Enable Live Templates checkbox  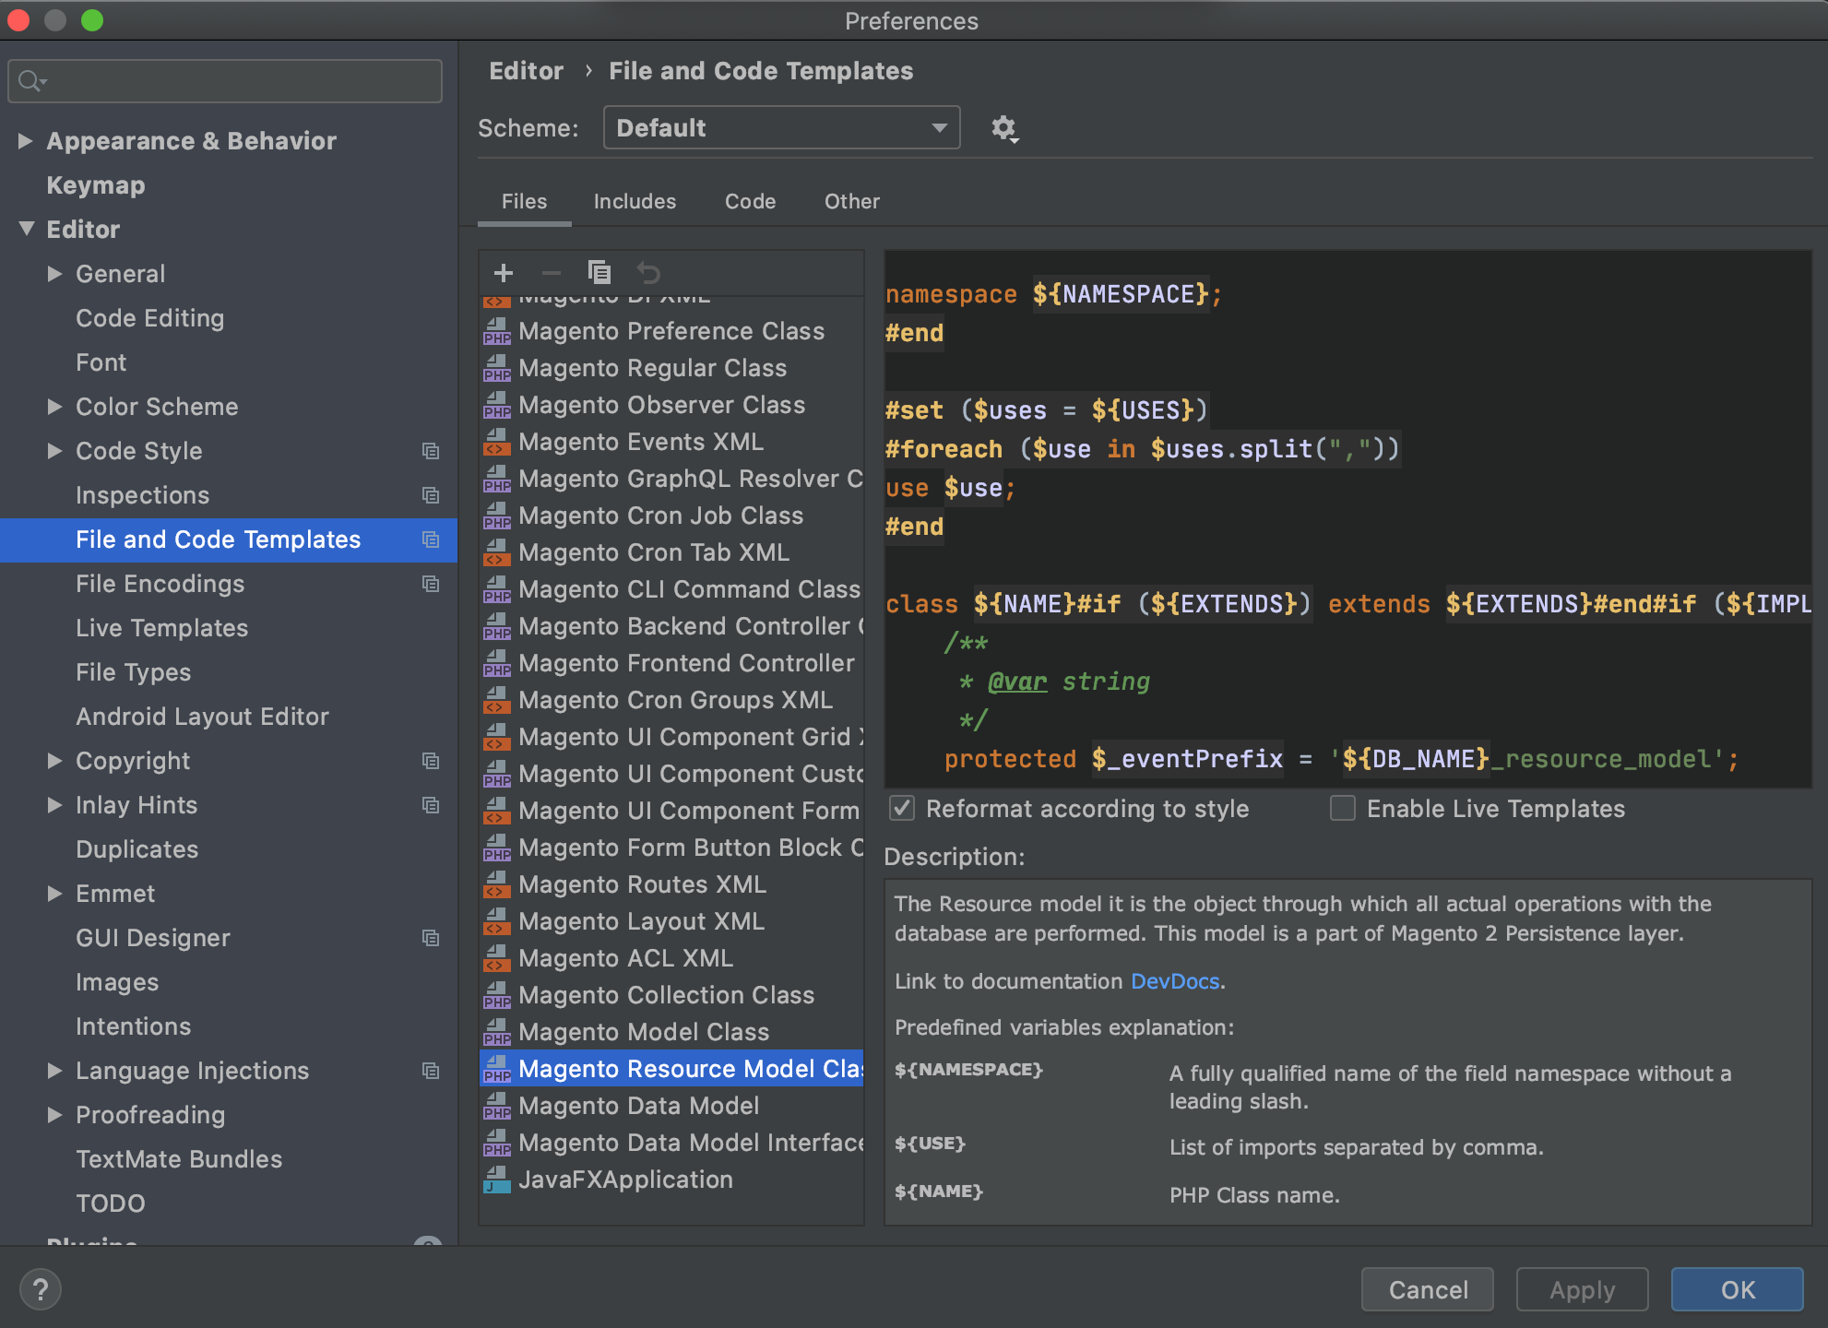(1343, 809)
